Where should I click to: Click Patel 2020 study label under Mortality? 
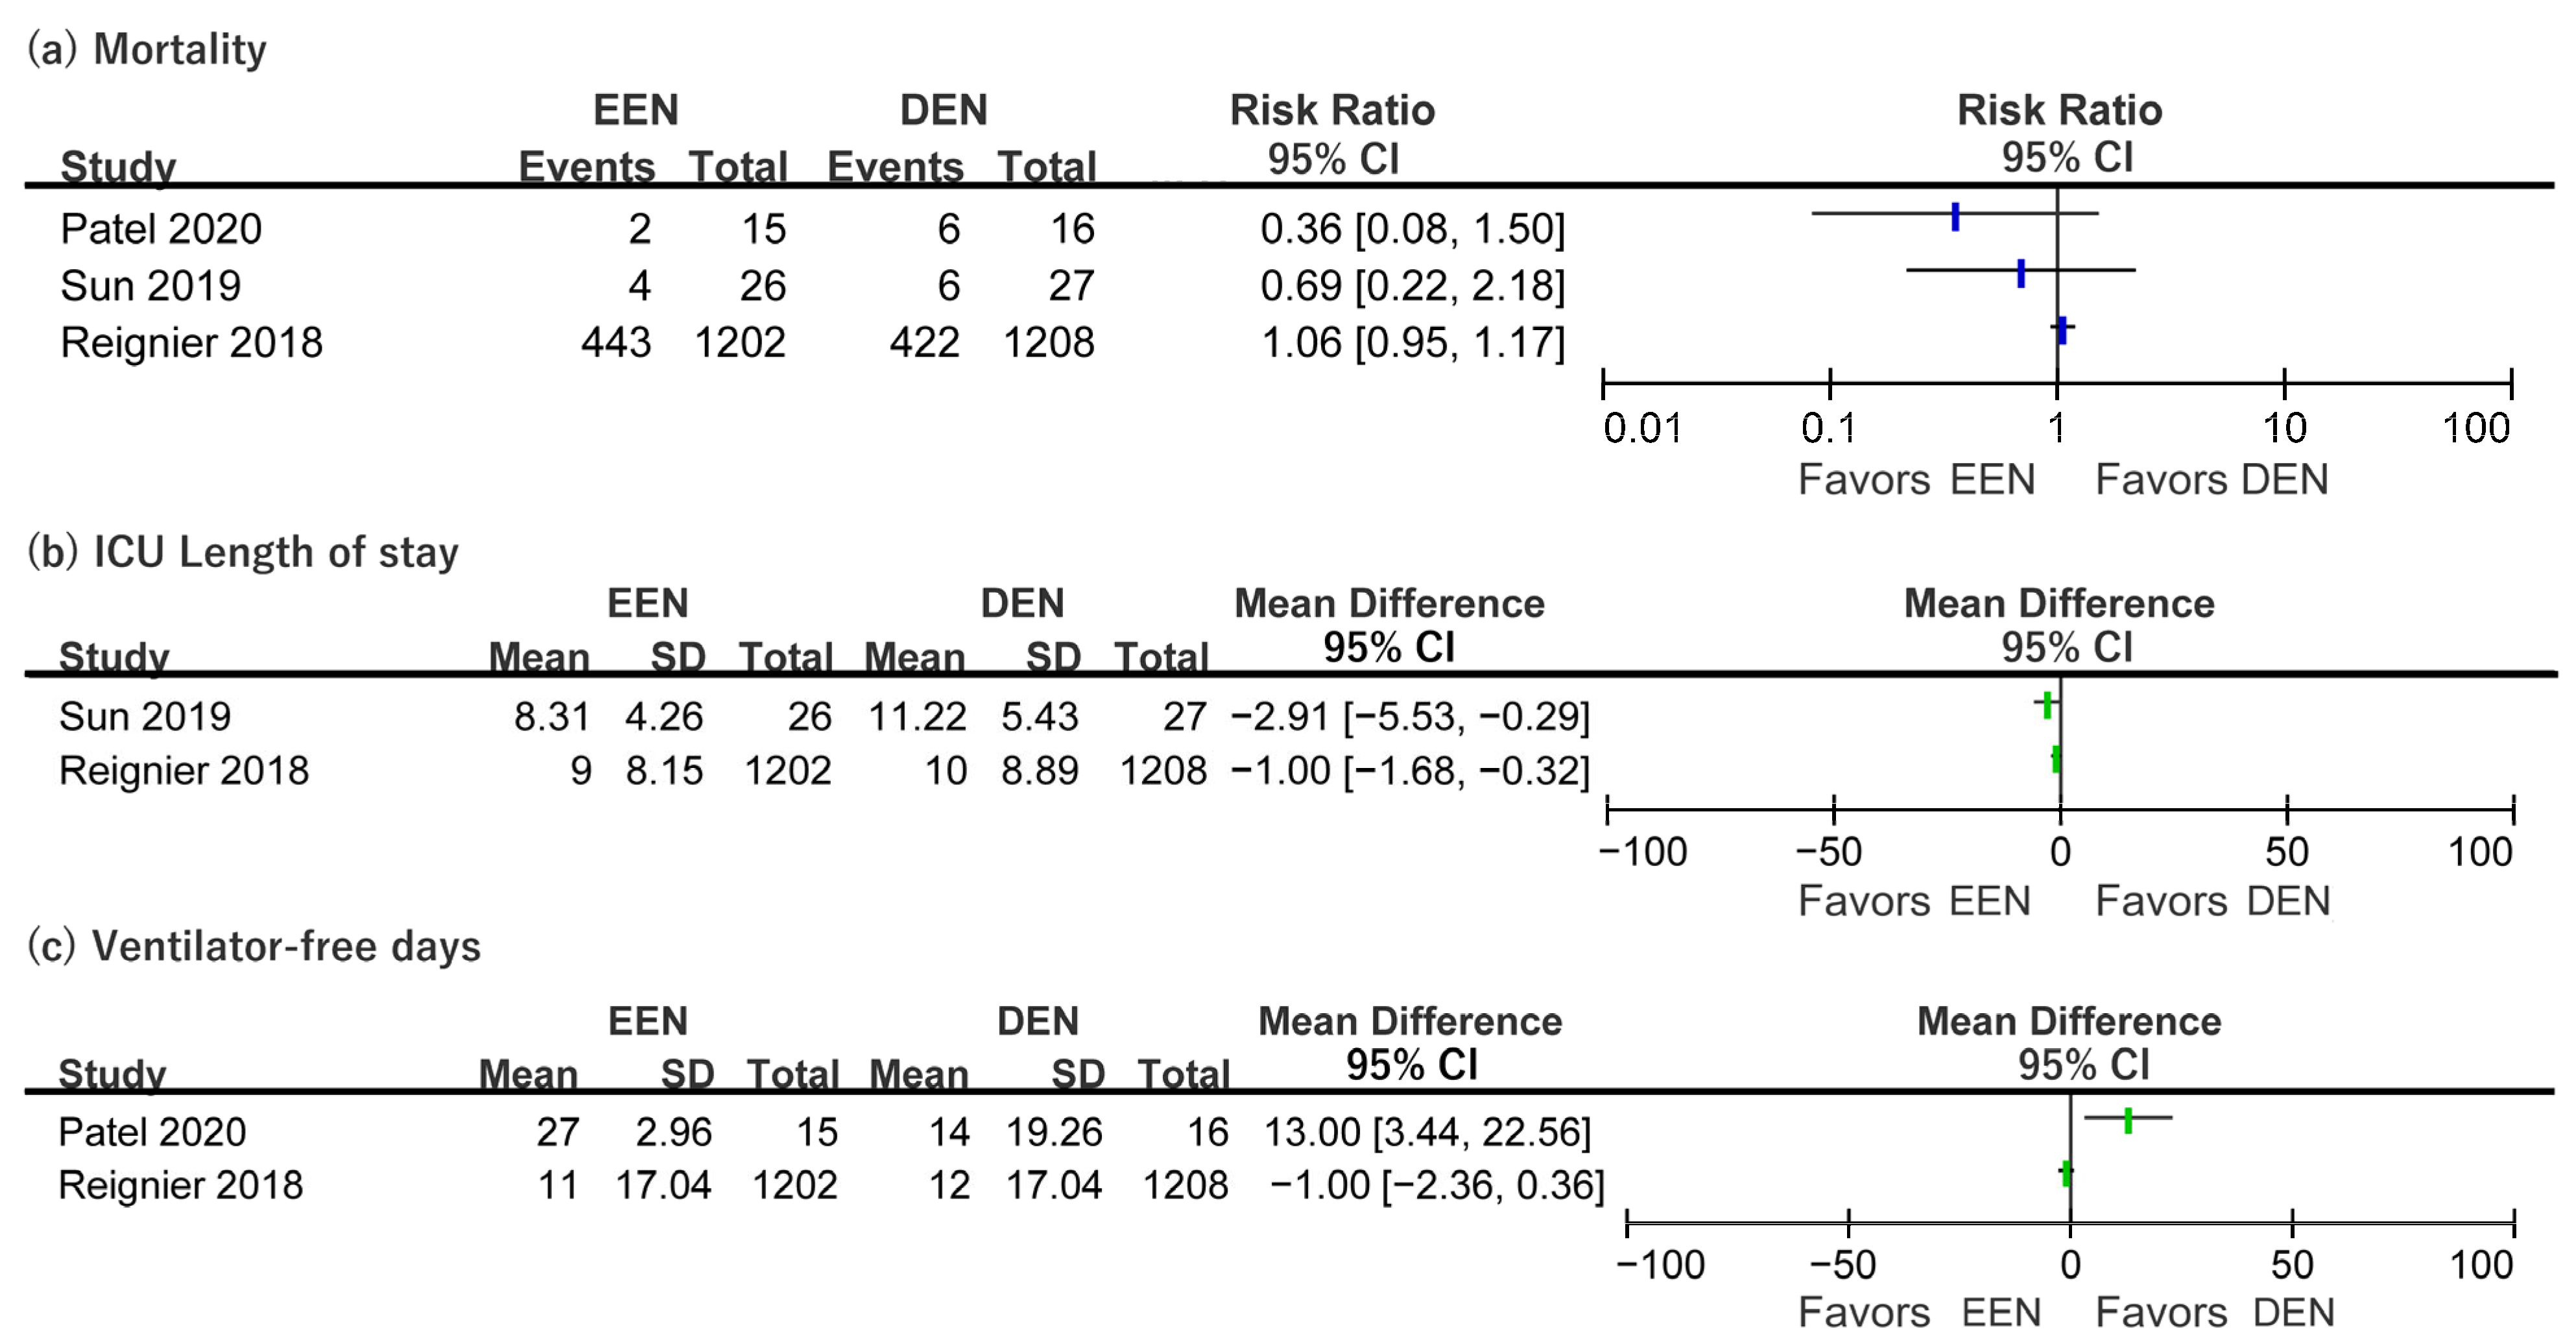pyautogui.click(x=161, y=229)
